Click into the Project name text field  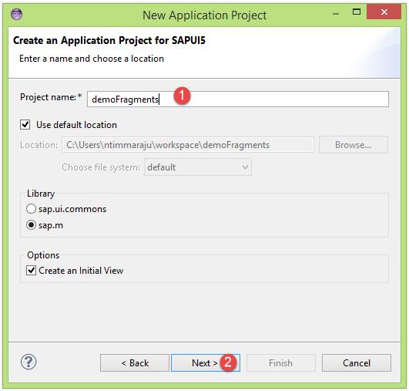[238, 99]
